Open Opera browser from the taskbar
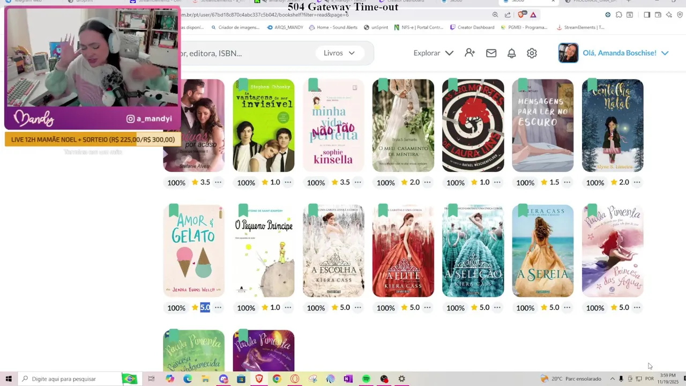 point(294,379)
